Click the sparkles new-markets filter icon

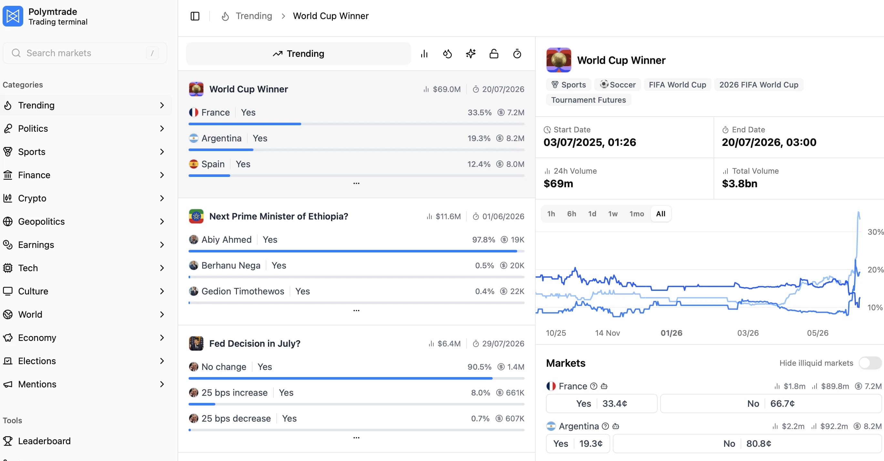[470, 54]
